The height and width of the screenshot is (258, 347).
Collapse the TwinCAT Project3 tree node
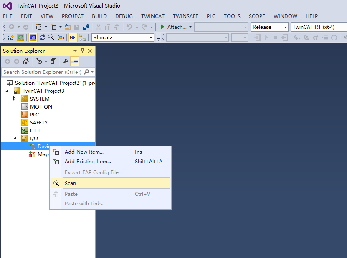[7, 91]
